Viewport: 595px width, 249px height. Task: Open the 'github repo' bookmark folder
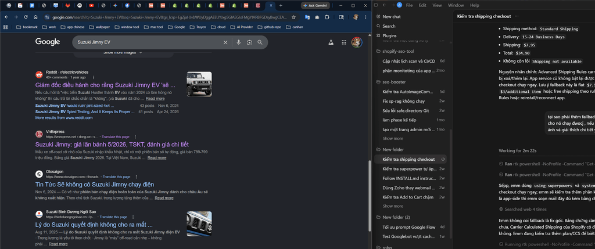tap(270, 27)
